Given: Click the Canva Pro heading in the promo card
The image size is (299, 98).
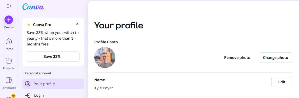Looking at the screenshot, I should tap(42, 25).
